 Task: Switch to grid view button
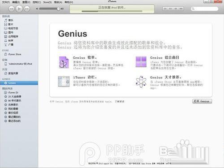pyautogui.click(x=176, y=9)
